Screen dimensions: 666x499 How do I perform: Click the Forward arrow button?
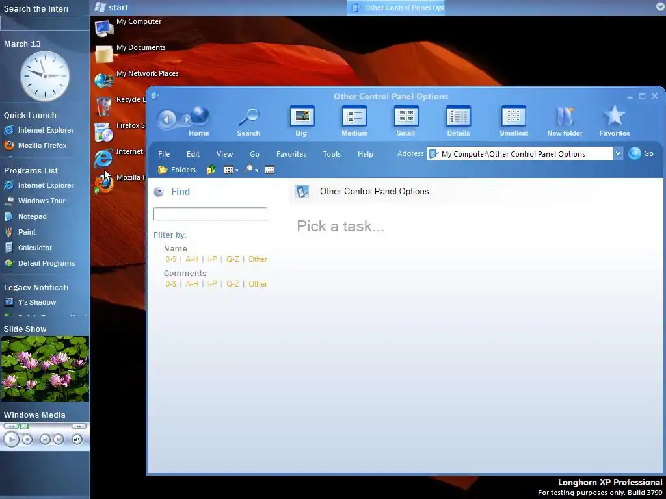[x=186, y=120]
